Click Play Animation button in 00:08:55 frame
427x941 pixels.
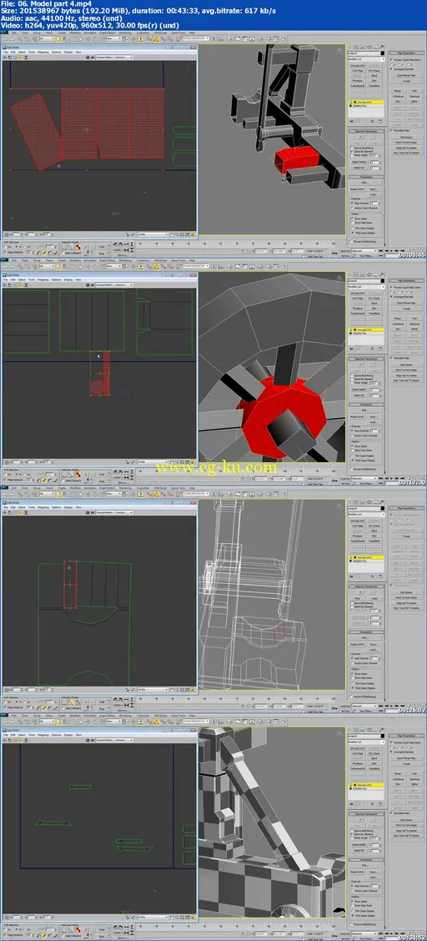(392, 251)
